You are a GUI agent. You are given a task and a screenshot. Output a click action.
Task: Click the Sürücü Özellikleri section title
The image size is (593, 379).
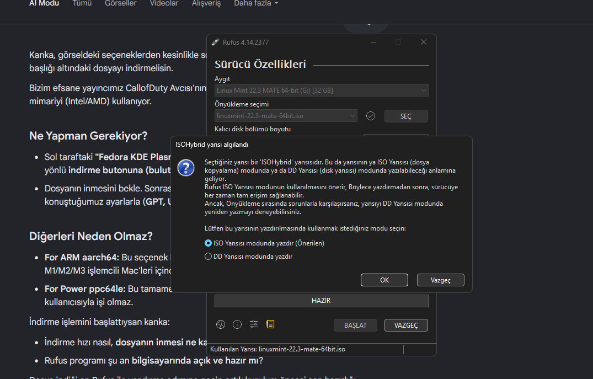coord(260,65)
